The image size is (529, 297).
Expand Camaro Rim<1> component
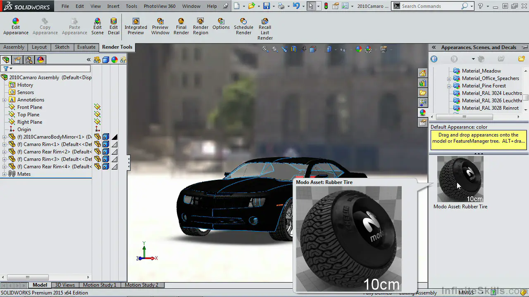[5, 144]
